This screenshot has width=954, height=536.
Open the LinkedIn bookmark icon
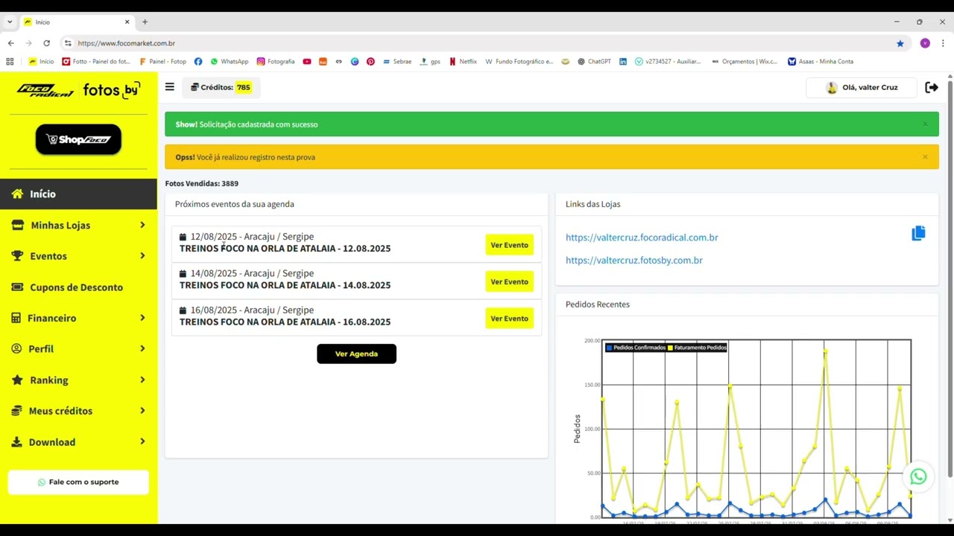(623, 62)
